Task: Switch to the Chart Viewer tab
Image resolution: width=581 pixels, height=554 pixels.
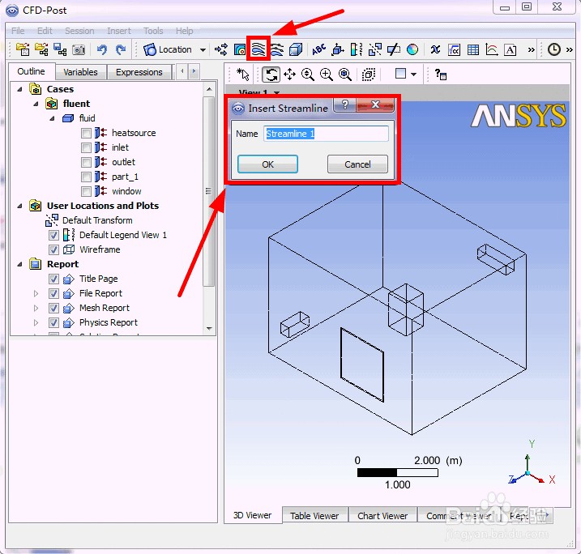Action: pyautogui.click(x=382, y=515)
